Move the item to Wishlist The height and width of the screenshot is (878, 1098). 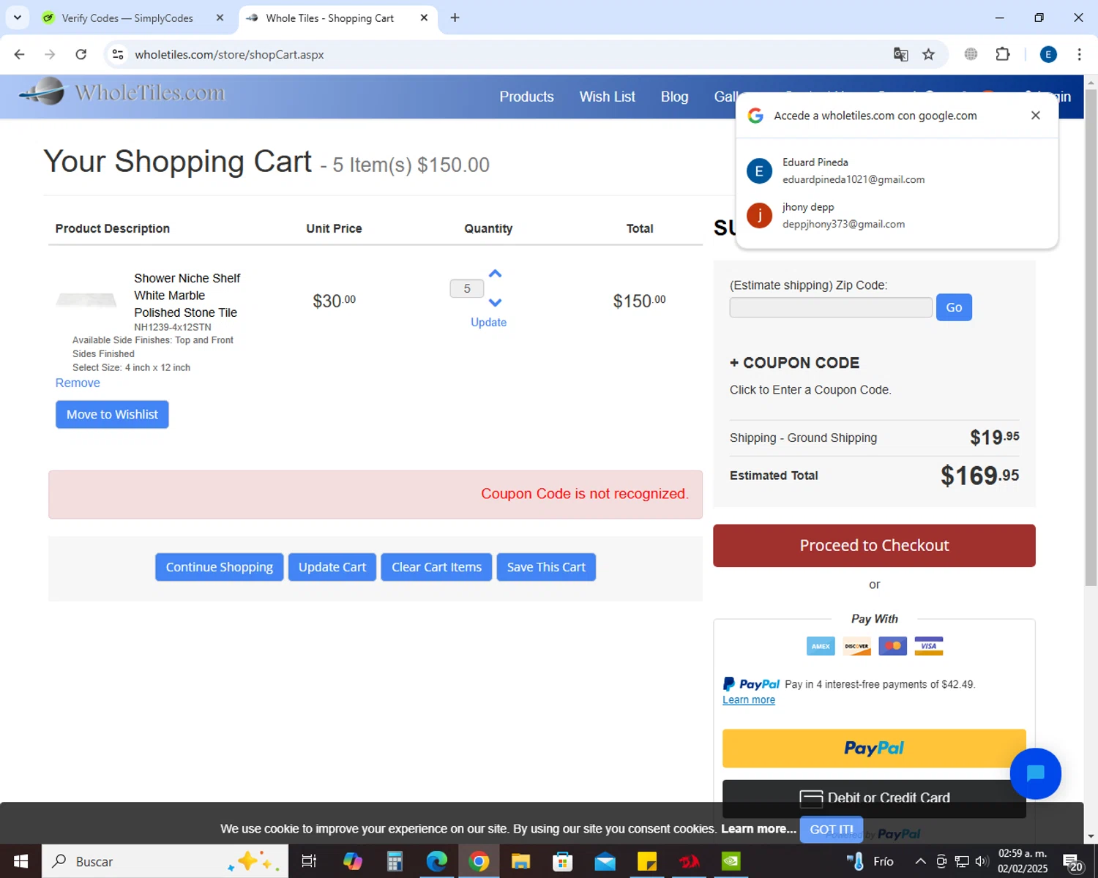[x=112, y=414]
